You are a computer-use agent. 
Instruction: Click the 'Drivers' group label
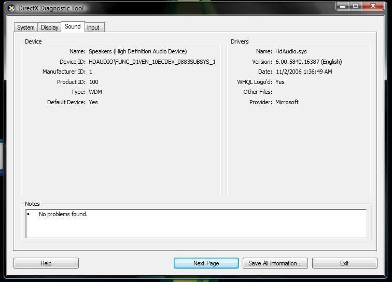(240, 41)
